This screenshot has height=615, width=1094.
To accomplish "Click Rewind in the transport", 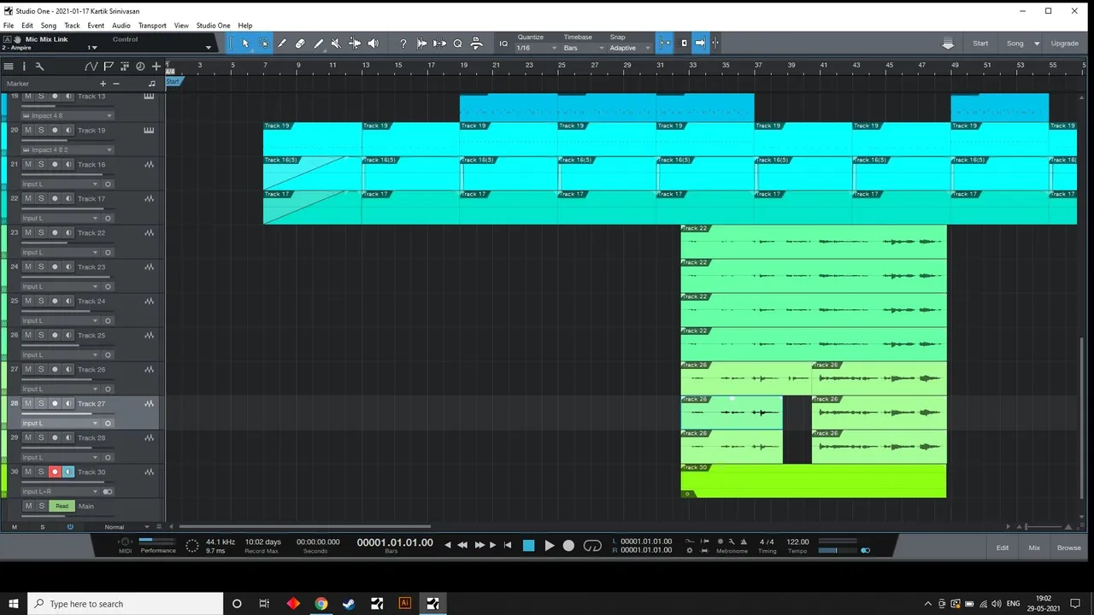I will (462, 545).
